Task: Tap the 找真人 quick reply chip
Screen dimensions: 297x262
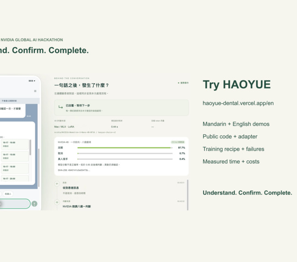Action: coord(8,194)
